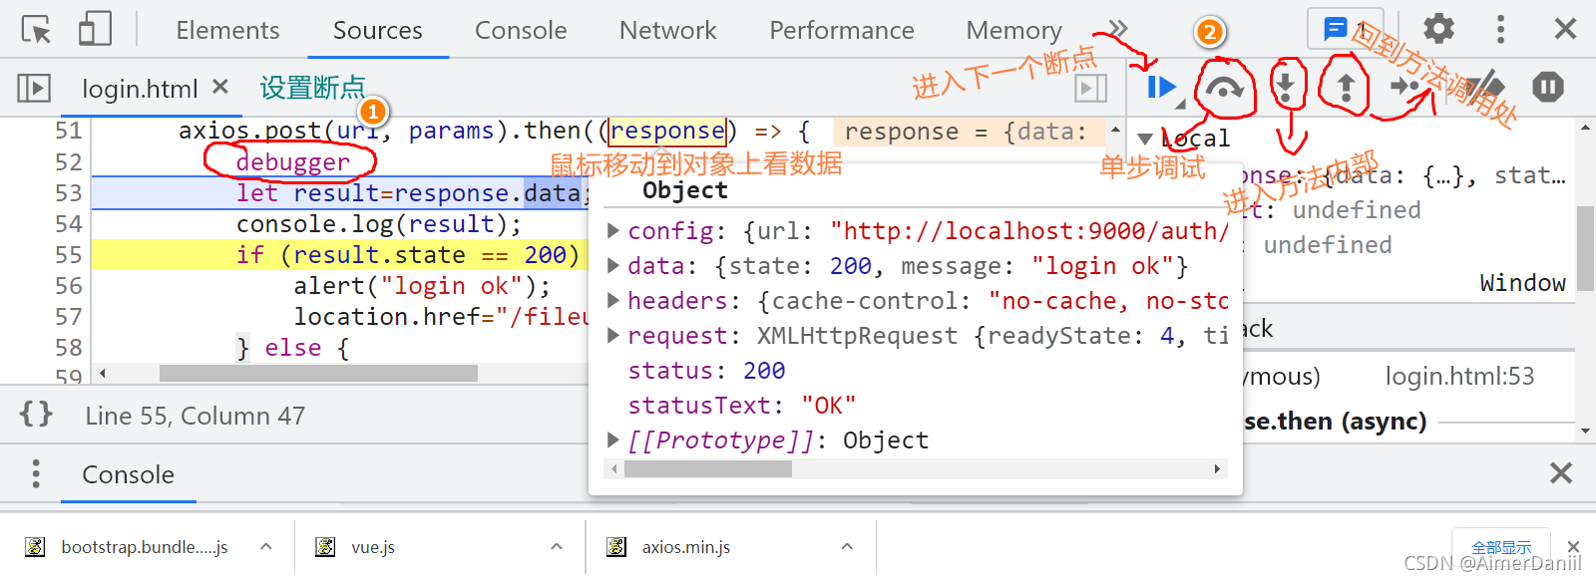Step into next function call
Screen dimensions: 1596x581
(x=1287, y=88)
